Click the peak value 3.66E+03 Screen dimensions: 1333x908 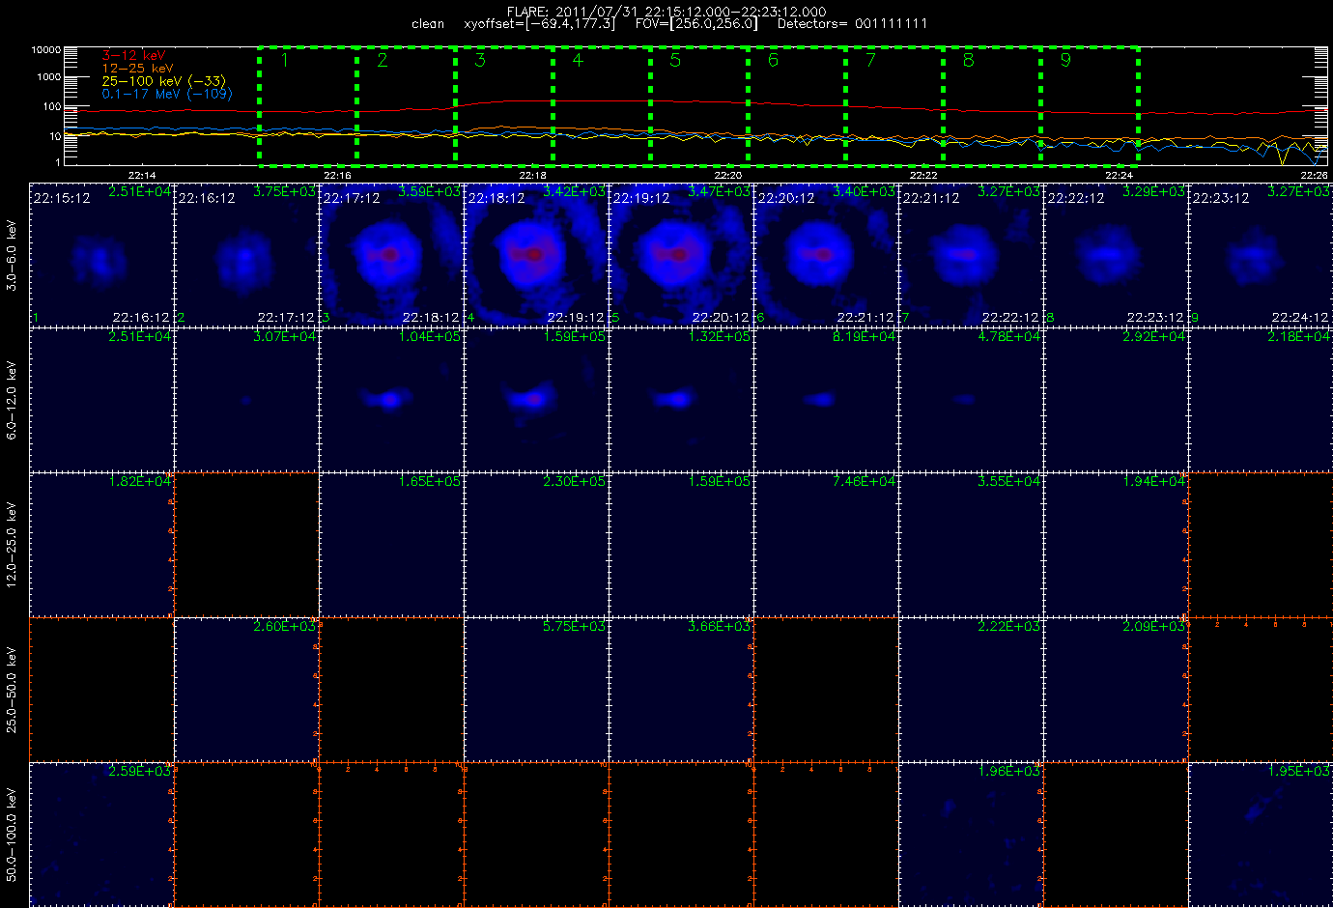[719, 627]
